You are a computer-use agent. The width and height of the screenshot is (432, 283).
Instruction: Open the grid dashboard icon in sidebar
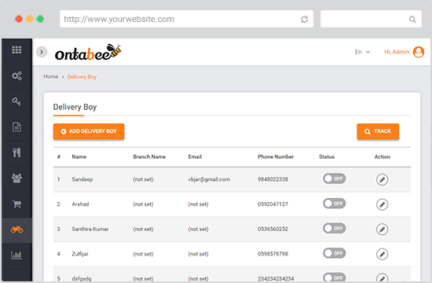(16, 50)
